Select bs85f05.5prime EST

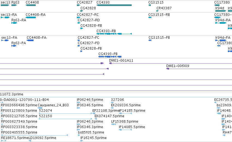tap(91, 132)
